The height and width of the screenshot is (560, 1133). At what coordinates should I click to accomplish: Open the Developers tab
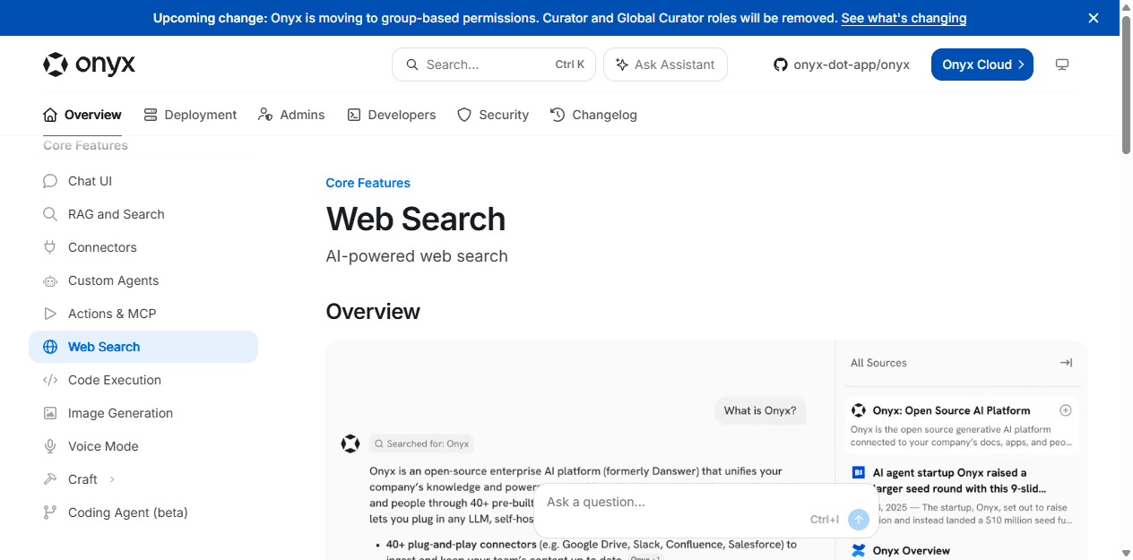point(392,115)
